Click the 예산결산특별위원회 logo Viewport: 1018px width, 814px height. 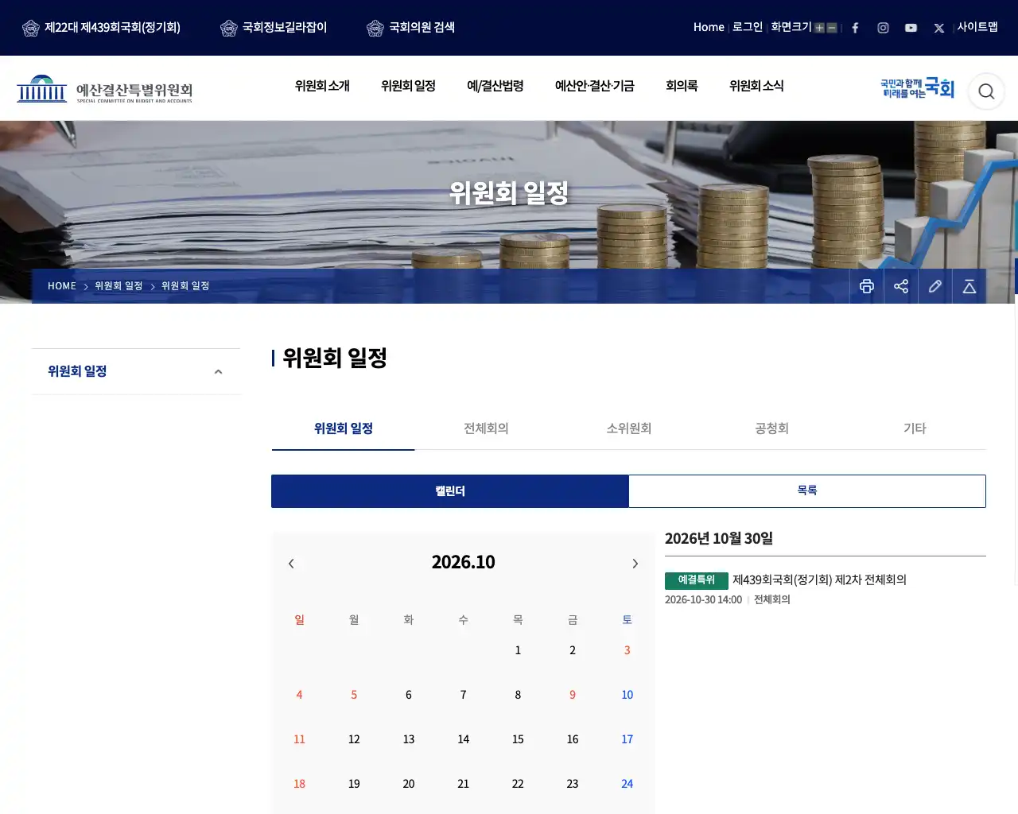pyautogui.click(x=105, y=89)
